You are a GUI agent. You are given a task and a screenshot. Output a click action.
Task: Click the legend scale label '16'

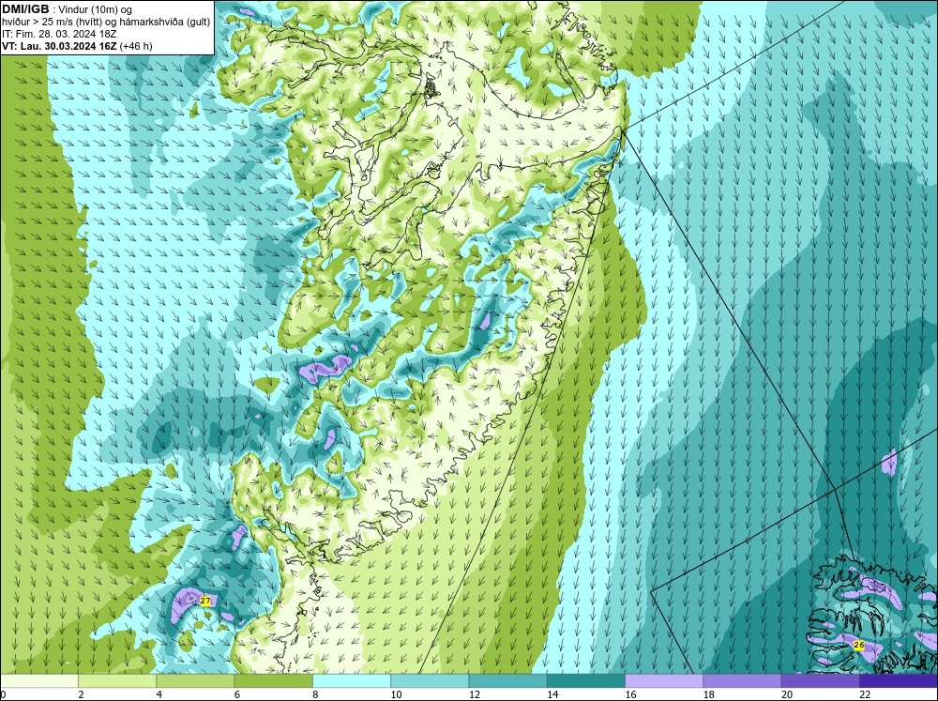click(630, 694)
